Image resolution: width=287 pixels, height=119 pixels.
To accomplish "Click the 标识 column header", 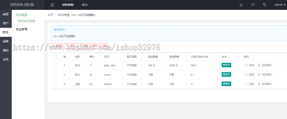I will pyautogui.click(x=107, y=57).
